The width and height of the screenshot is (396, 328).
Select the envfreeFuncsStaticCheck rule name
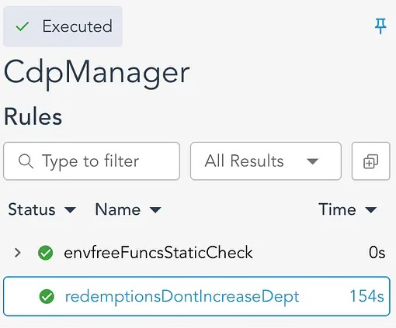click(x=158, y=253)
